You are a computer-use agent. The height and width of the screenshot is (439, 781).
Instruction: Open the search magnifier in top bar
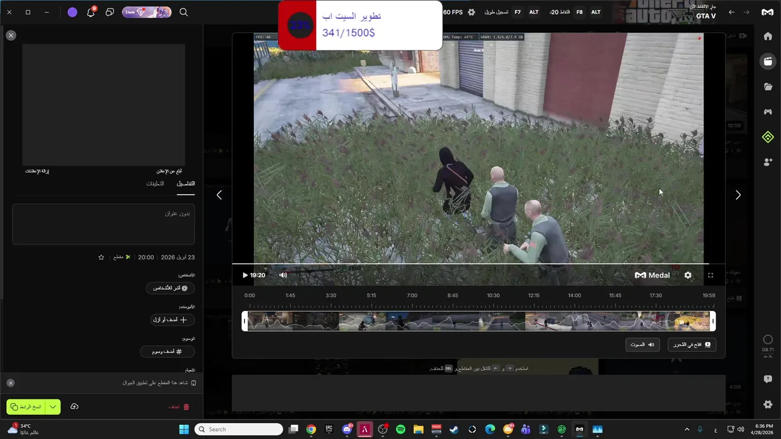click(x=184, y=12)
